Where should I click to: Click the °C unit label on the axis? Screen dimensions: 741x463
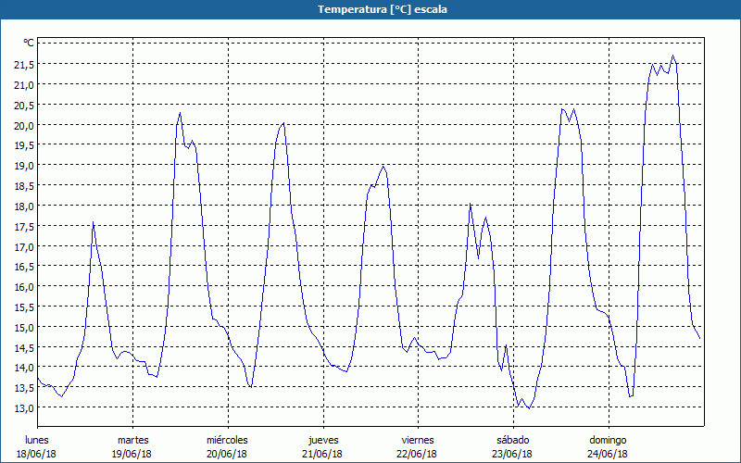(29, 43)
